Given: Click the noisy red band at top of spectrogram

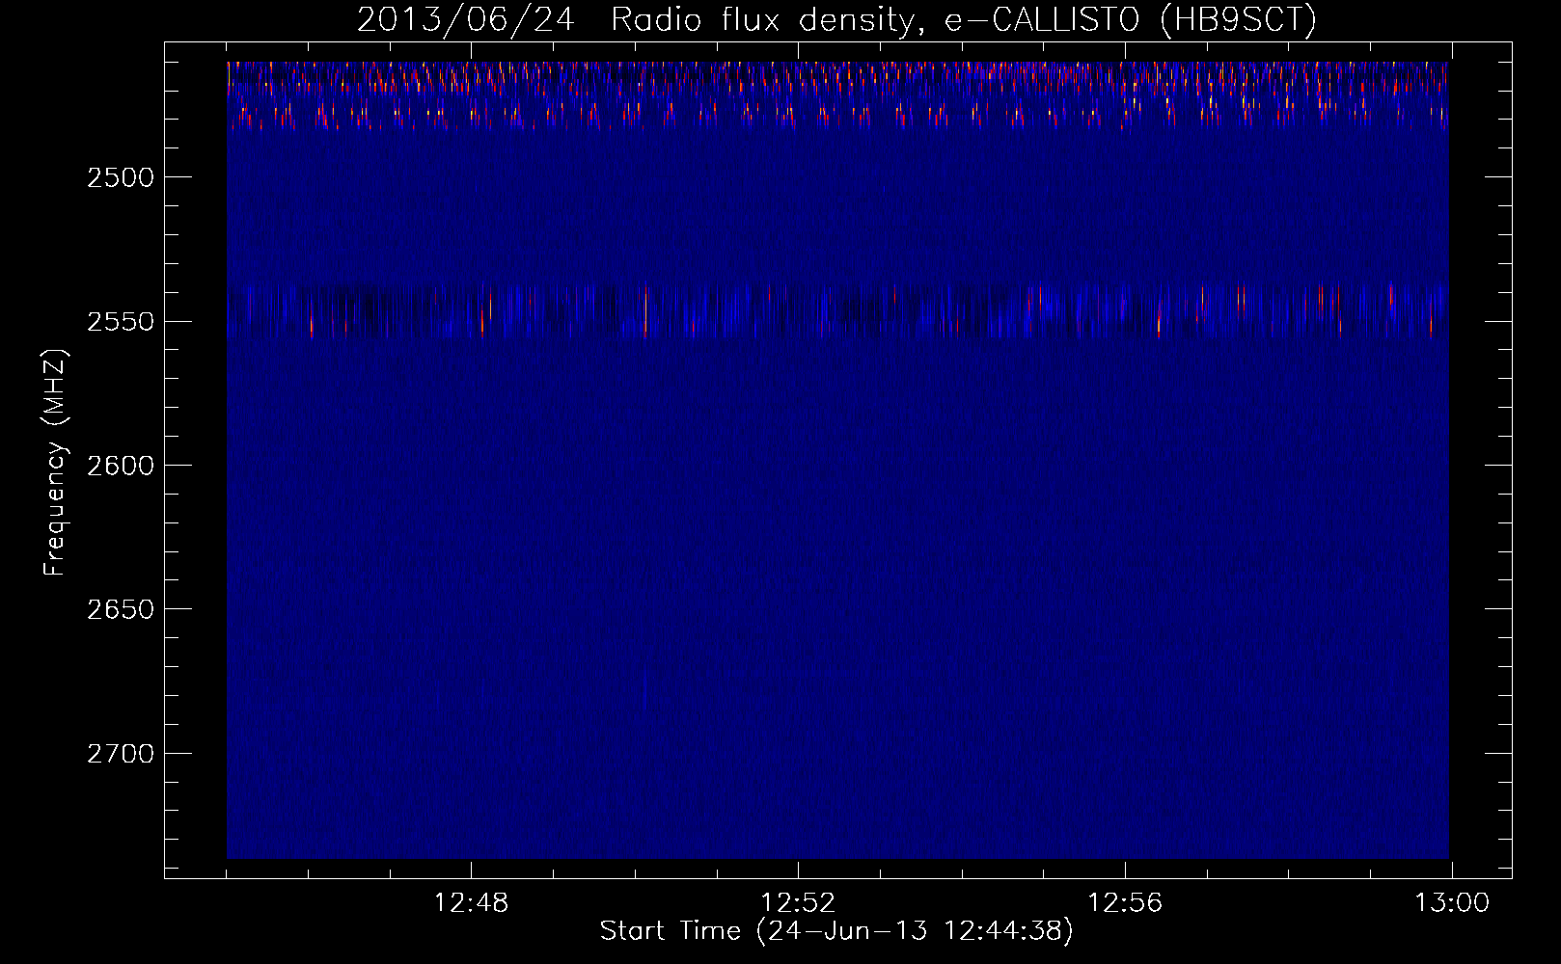Looking at the screenshot, I should pyautogui.click(x=837, y=95).
